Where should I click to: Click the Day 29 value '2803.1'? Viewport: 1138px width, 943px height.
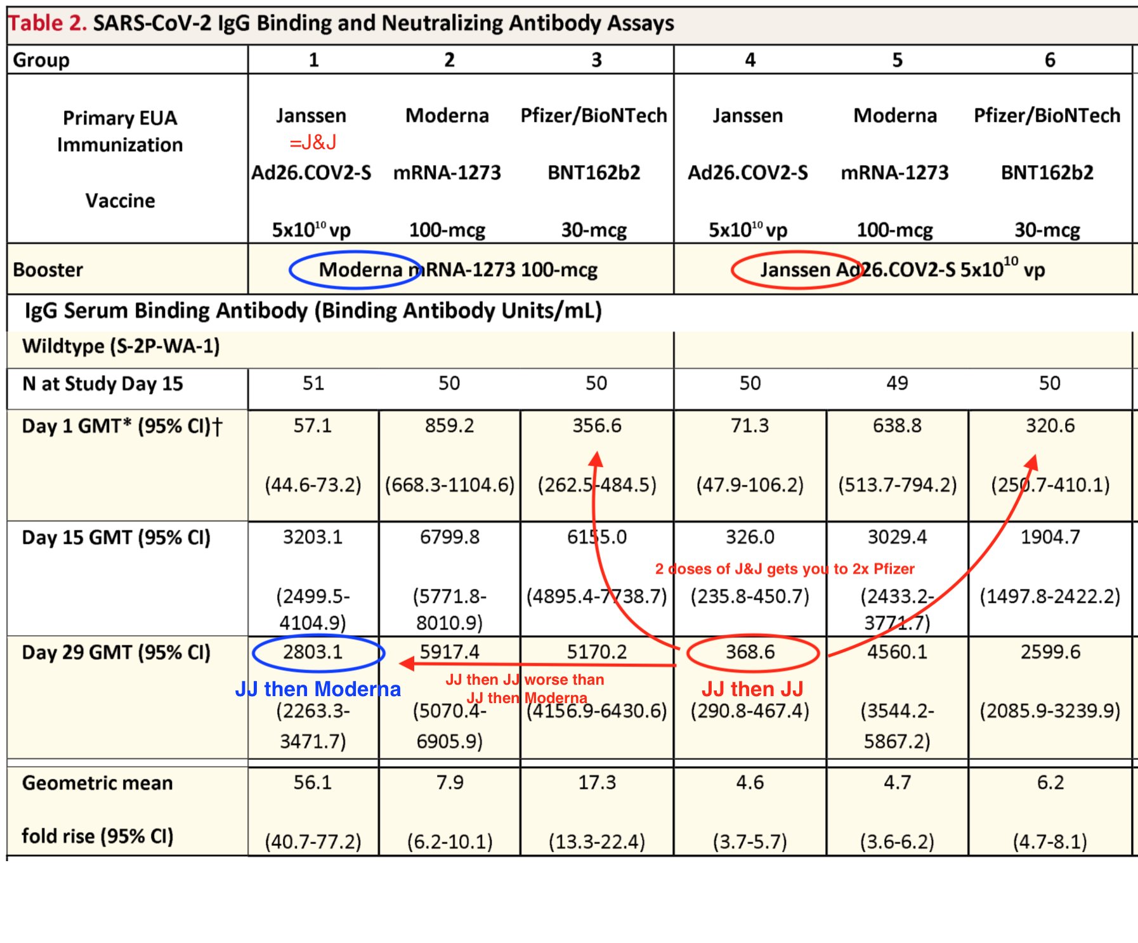click(313, 652)
